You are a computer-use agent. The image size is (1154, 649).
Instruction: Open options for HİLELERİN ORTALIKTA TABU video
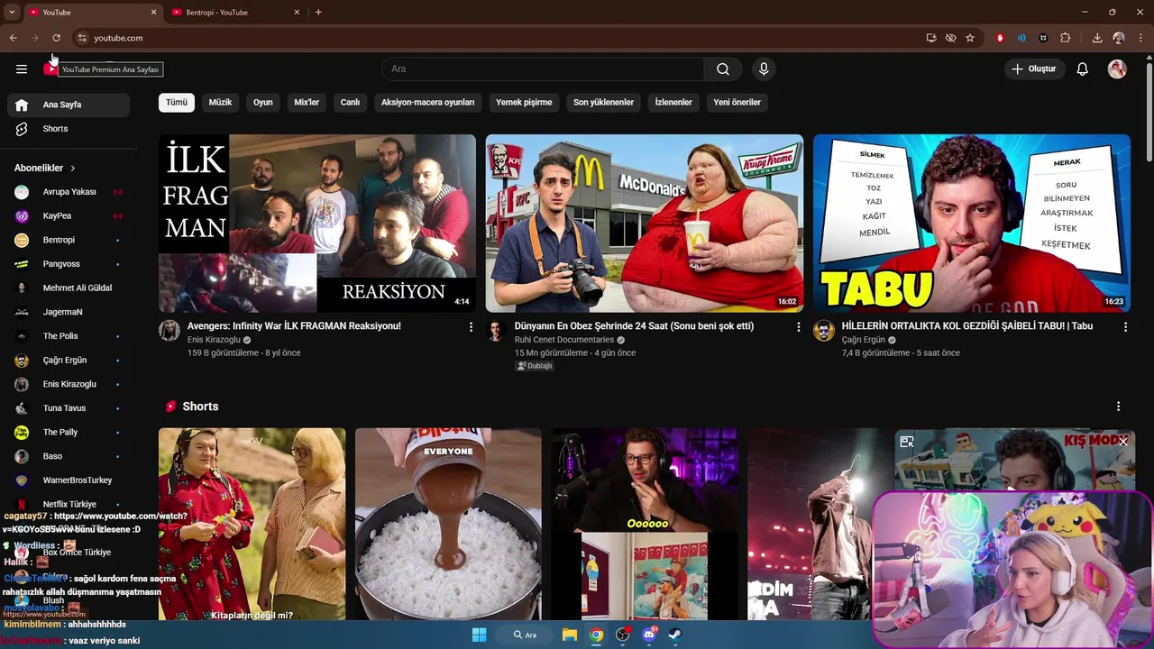(x=1125, y=327)
